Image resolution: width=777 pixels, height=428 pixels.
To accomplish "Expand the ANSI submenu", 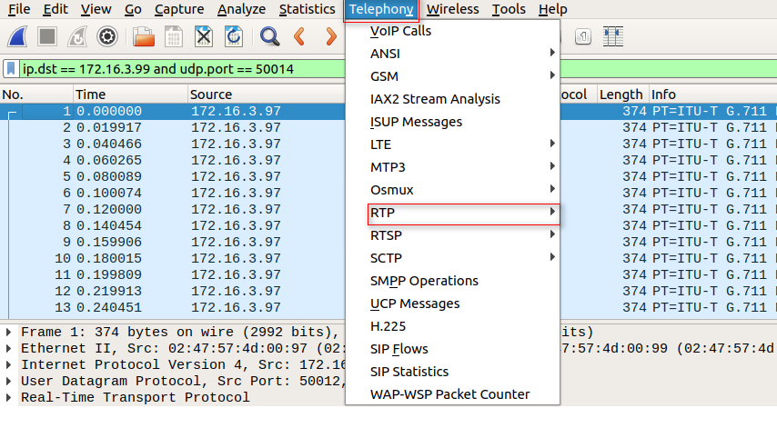I will [452, 54].
